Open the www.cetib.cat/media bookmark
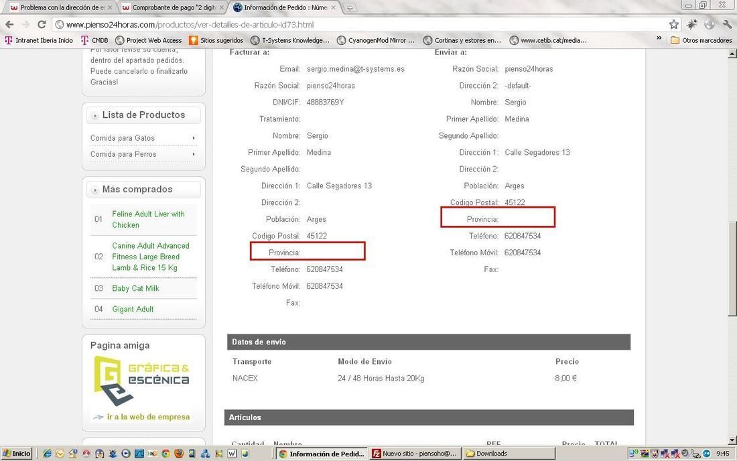This screenshot has height=461, width=737. tap(549, 40)
